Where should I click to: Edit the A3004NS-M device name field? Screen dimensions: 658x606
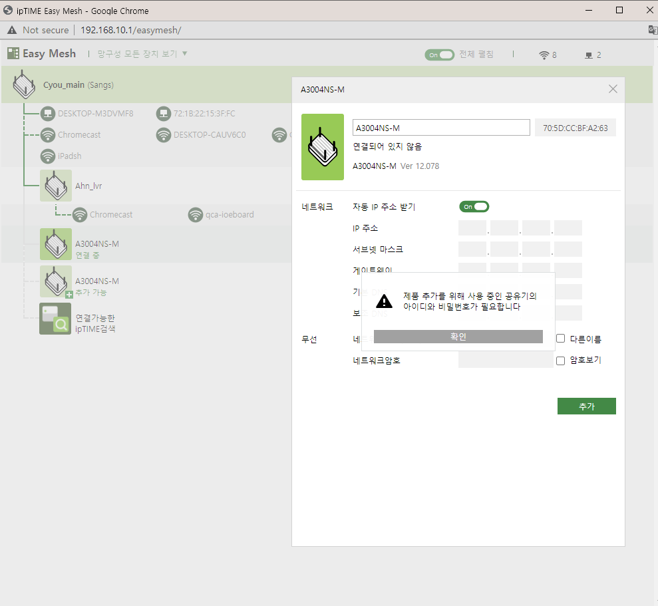click(442, 128)
